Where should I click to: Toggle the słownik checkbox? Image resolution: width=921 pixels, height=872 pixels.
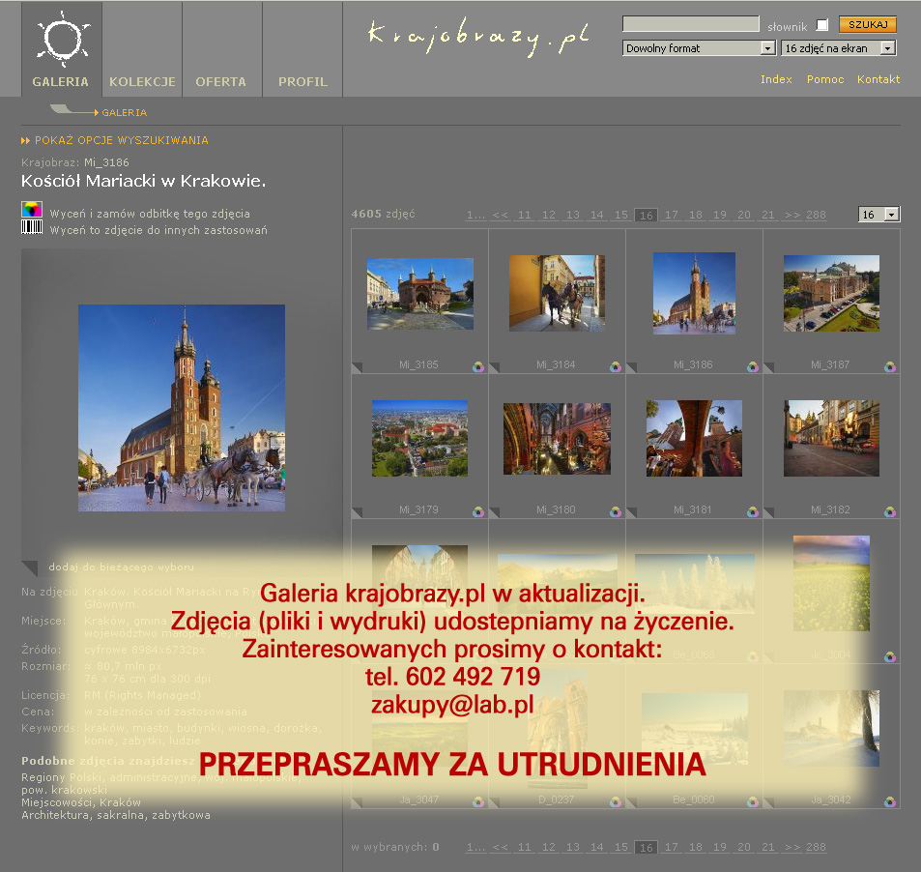(x=822, y=25)
